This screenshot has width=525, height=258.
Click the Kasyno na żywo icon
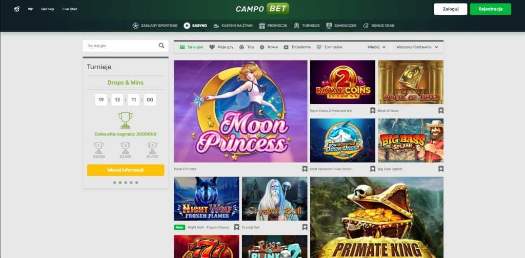click(216, 26)
